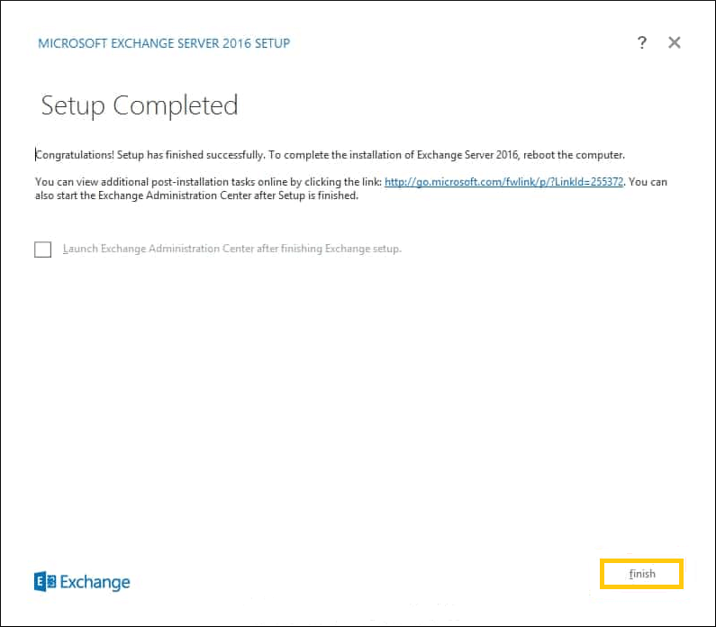Open help via the question mark icon
This screenshot has height=627, width=716.
coord(642,42)
